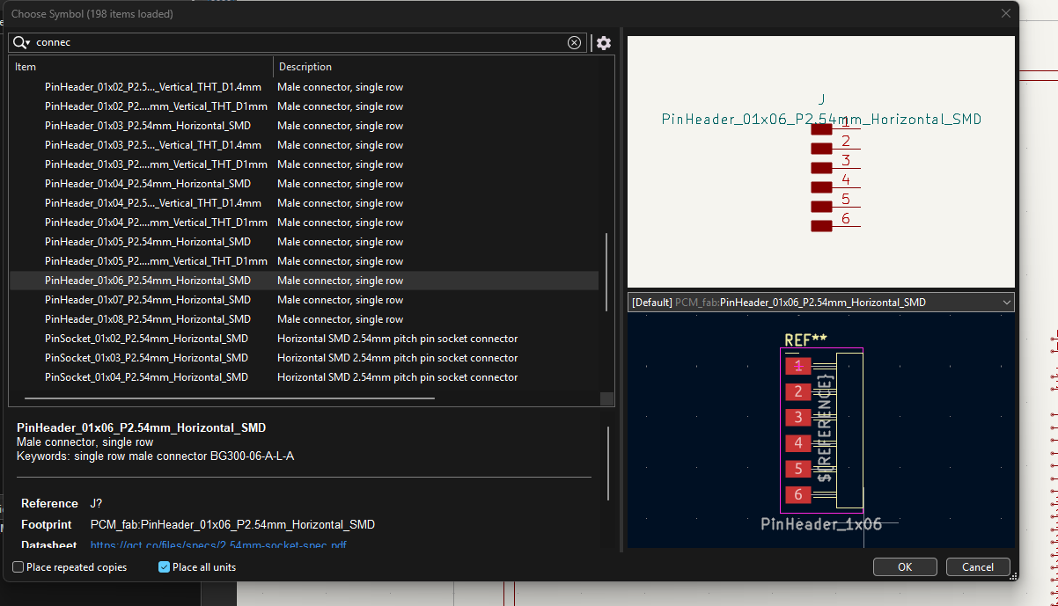Viewport: 1058px width, 606px height.
Task: Click the PinHeader_1x06 footprint label
Action: pyautogui.click(x=821, y=524)
